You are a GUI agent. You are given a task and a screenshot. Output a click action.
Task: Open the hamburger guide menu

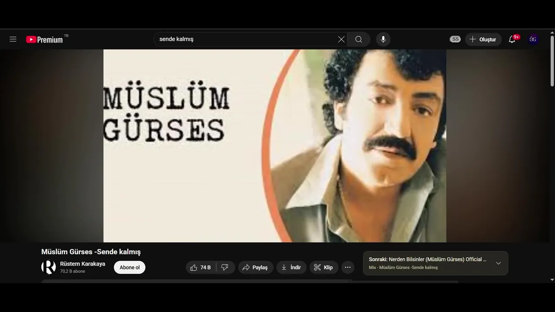[x=13, y=39]
